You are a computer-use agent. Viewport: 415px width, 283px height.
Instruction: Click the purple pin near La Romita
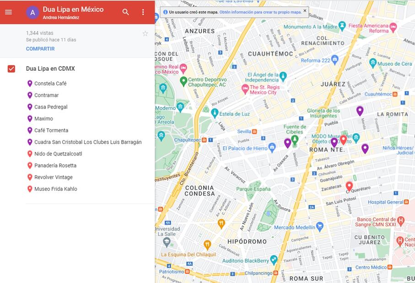pyautogui.click(x=360, y=111)
